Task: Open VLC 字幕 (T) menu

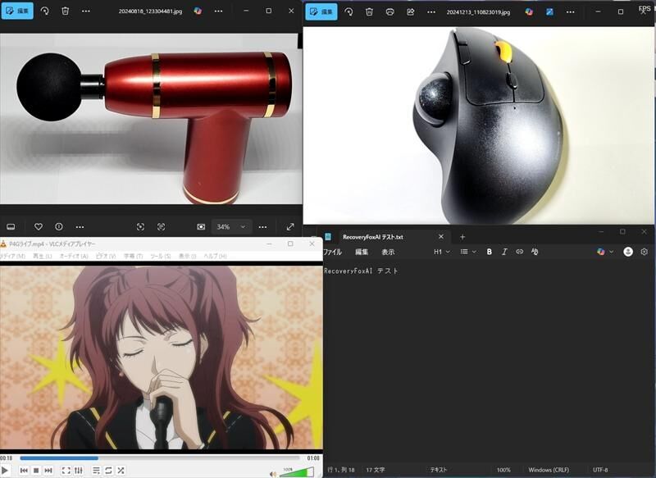Action: [x=133, y=256]
